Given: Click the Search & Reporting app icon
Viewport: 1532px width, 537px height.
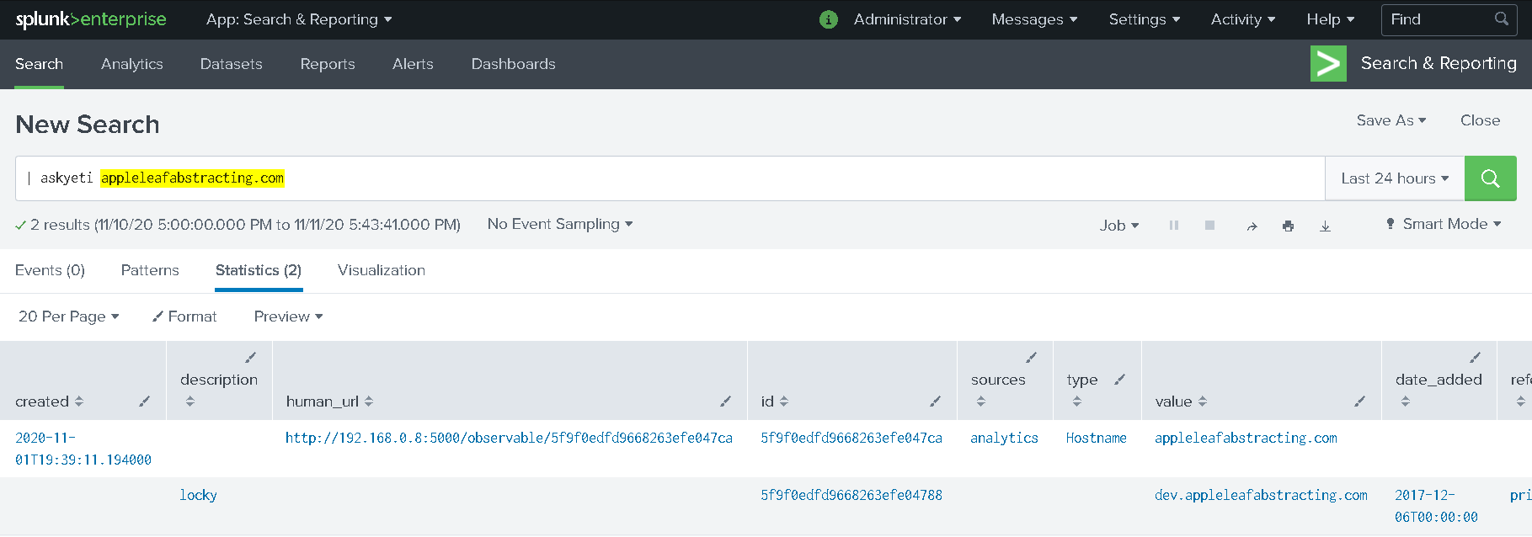Looking at the screenshot, I should click(1328, 64).
